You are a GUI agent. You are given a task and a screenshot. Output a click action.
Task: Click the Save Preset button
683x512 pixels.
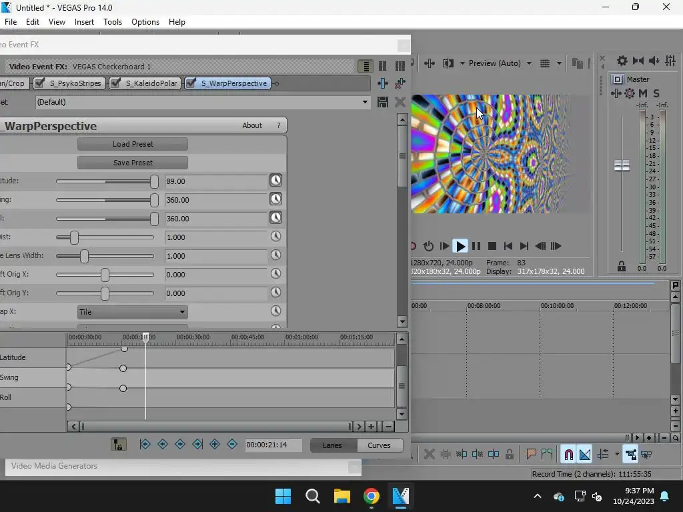133,163
